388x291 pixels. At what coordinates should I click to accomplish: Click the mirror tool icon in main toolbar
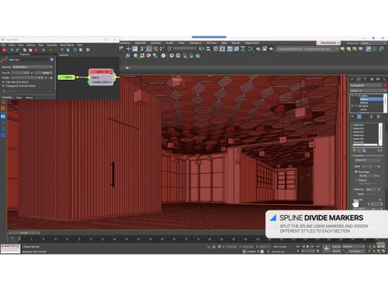(202, 49)
